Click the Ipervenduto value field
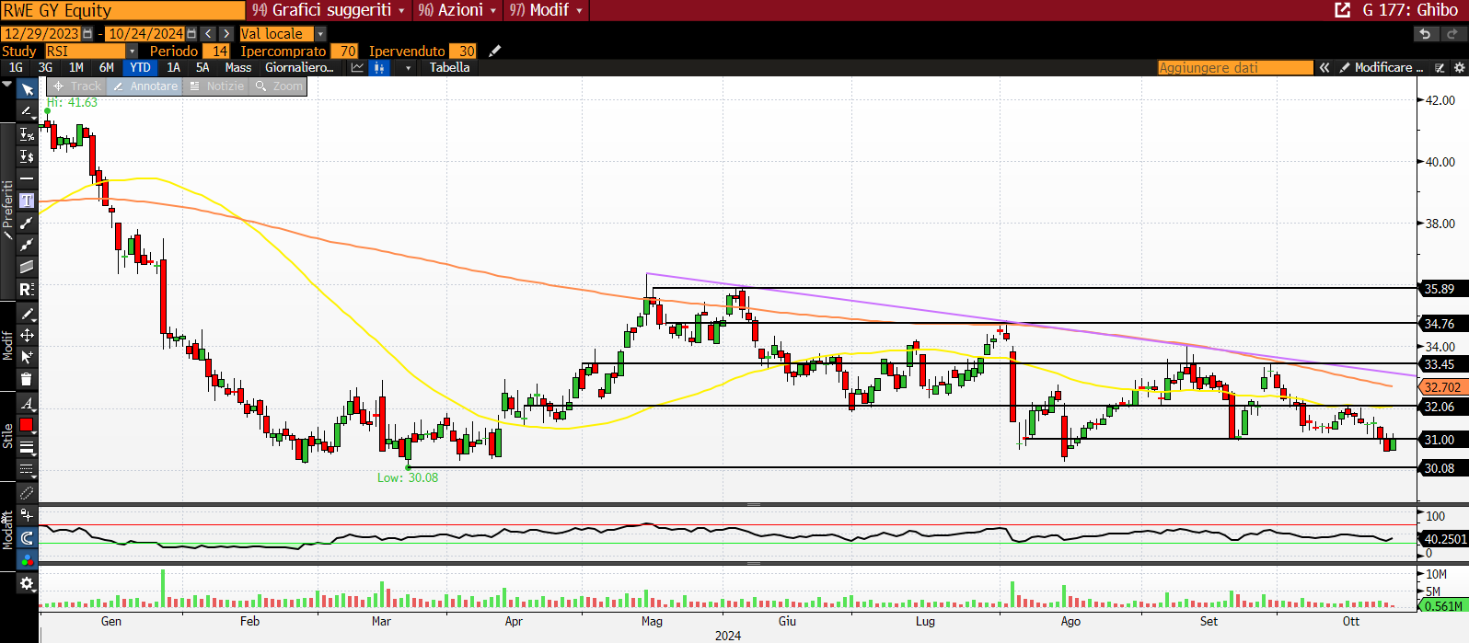This screenshot has width=1469, height=643. pyautogui.click(x=462, y=51)
